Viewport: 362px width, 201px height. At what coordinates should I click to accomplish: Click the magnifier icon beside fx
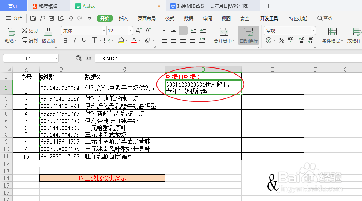(79, 58)
